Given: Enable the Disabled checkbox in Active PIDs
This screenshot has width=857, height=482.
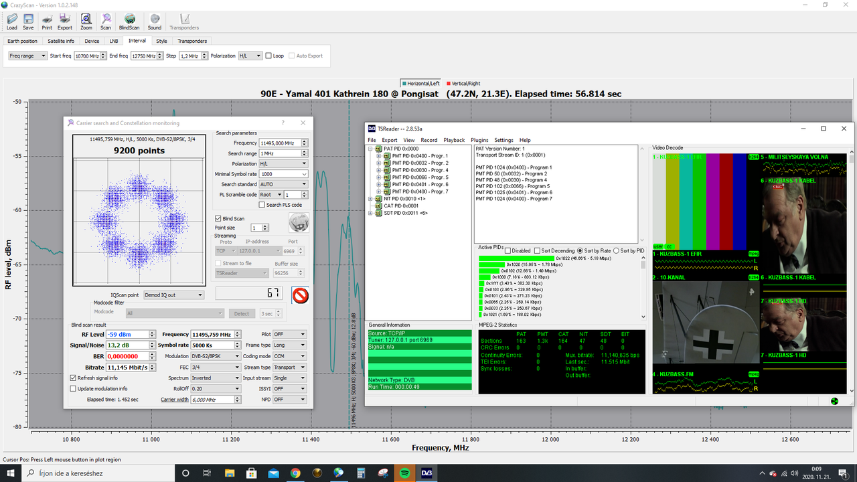Looking at the screenshot, I should [508, 251].
